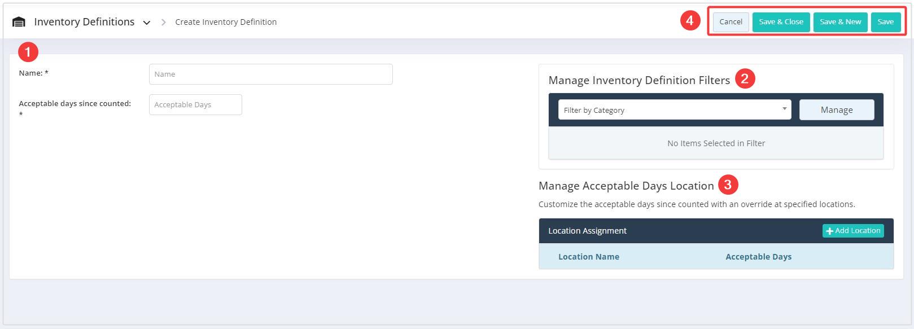
Task: Click the red number 1 badge
Action: pos(28,52)
